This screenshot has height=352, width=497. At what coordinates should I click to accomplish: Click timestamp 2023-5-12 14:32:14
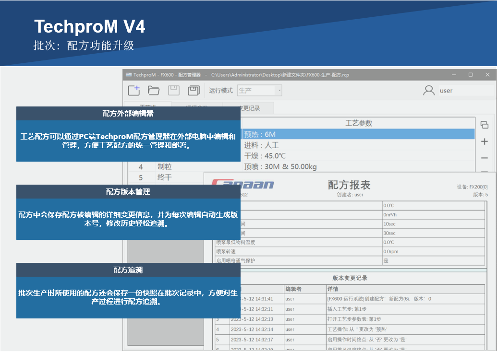252,329
